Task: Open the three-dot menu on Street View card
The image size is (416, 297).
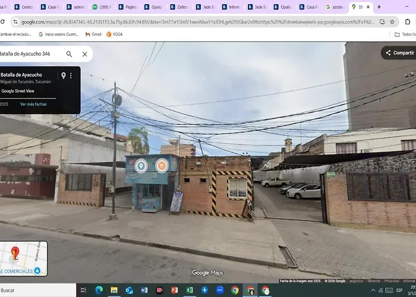Action: click(71, 75)
